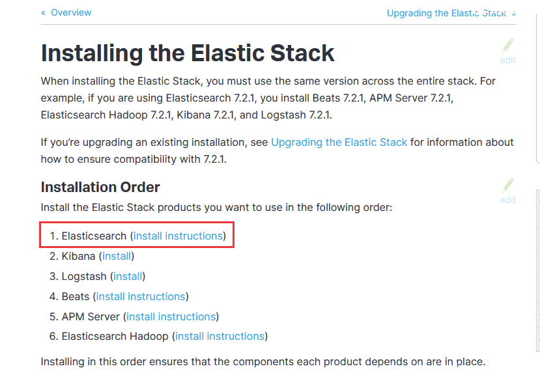Click the Elasticsearch Hadoop list item text
This screenshot has height=388, width=540.
point(115,337)
